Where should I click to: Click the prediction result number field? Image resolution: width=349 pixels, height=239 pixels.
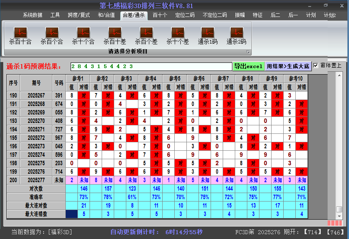[151, 67]
